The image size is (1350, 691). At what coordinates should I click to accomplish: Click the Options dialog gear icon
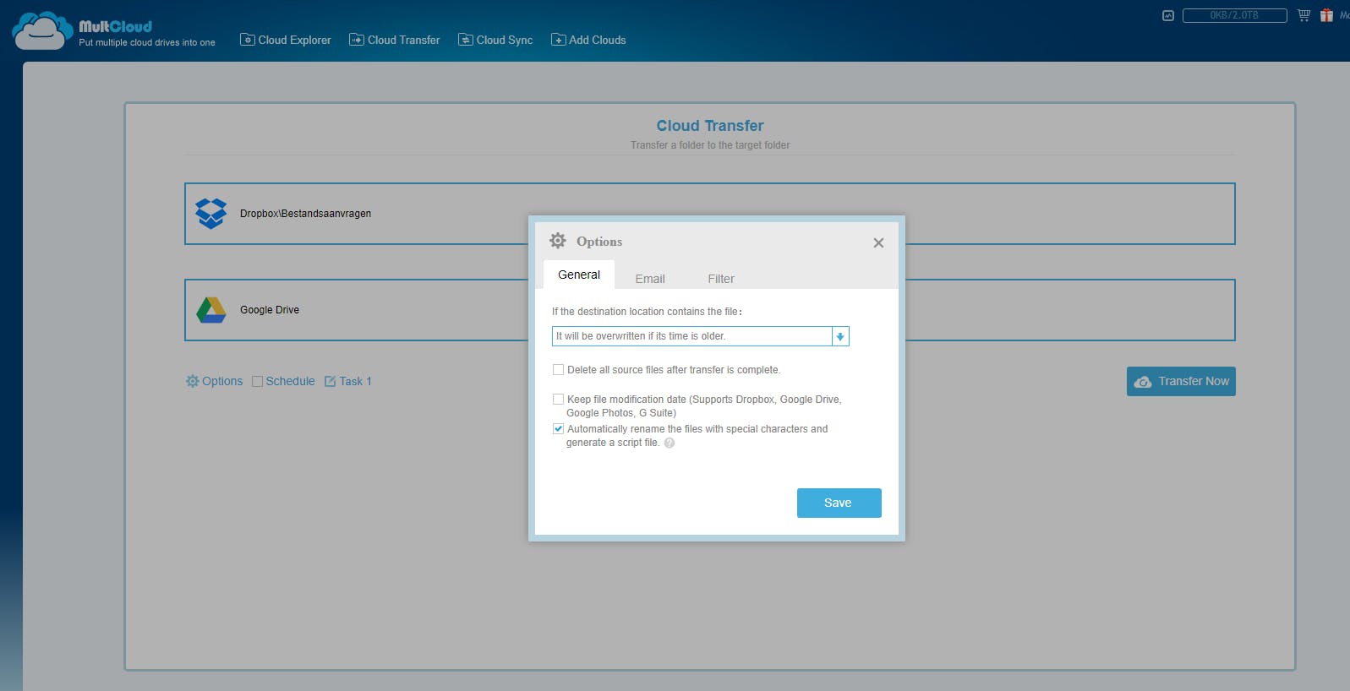[558, 241]
